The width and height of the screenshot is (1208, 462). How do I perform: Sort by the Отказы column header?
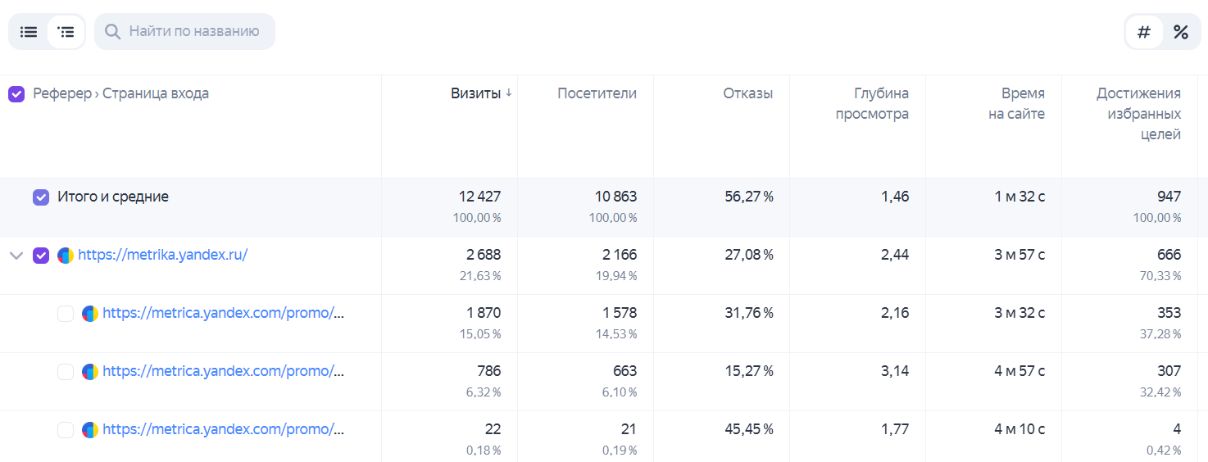(747, 93)
